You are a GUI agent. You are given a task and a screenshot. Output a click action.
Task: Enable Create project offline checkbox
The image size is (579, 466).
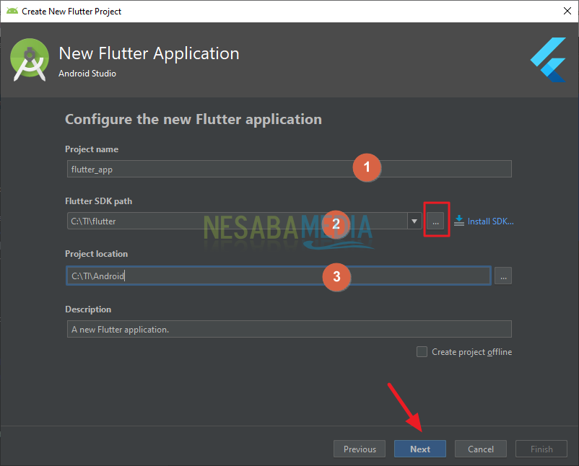tap(422, 351)
